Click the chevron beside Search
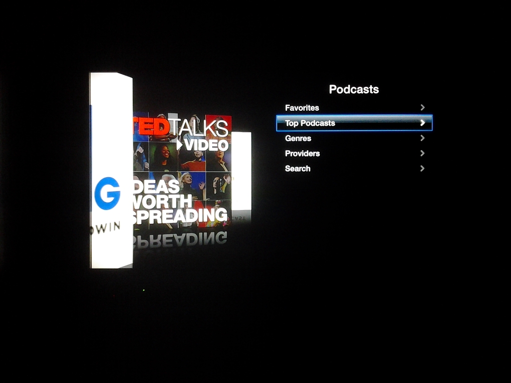Viewport: 511px width, 383px height. tap(423, 169)
